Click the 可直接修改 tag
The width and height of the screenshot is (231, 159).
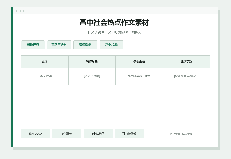point(129,134)
